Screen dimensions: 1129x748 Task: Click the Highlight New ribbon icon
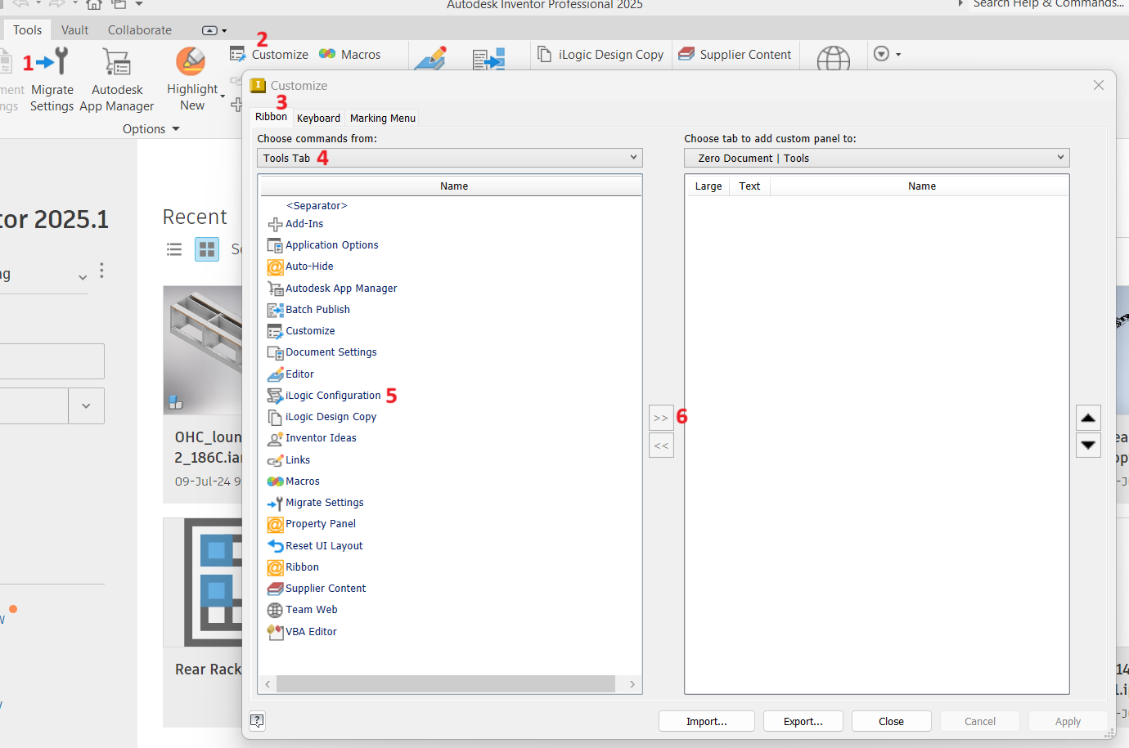tap(191, 62)
